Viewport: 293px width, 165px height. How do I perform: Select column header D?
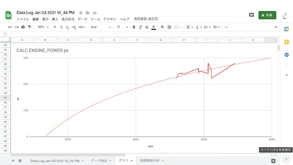(x=91, y=40)
